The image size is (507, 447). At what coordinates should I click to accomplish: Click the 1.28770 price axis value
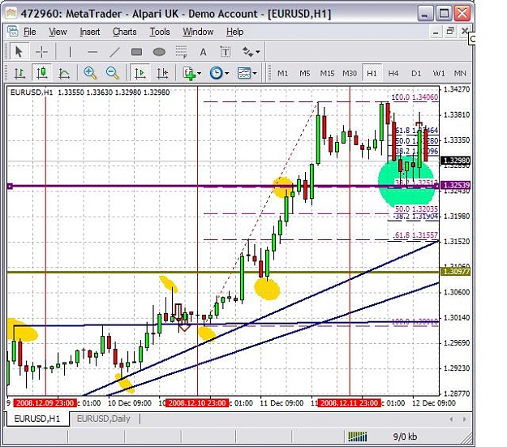(x=456, y=393)
